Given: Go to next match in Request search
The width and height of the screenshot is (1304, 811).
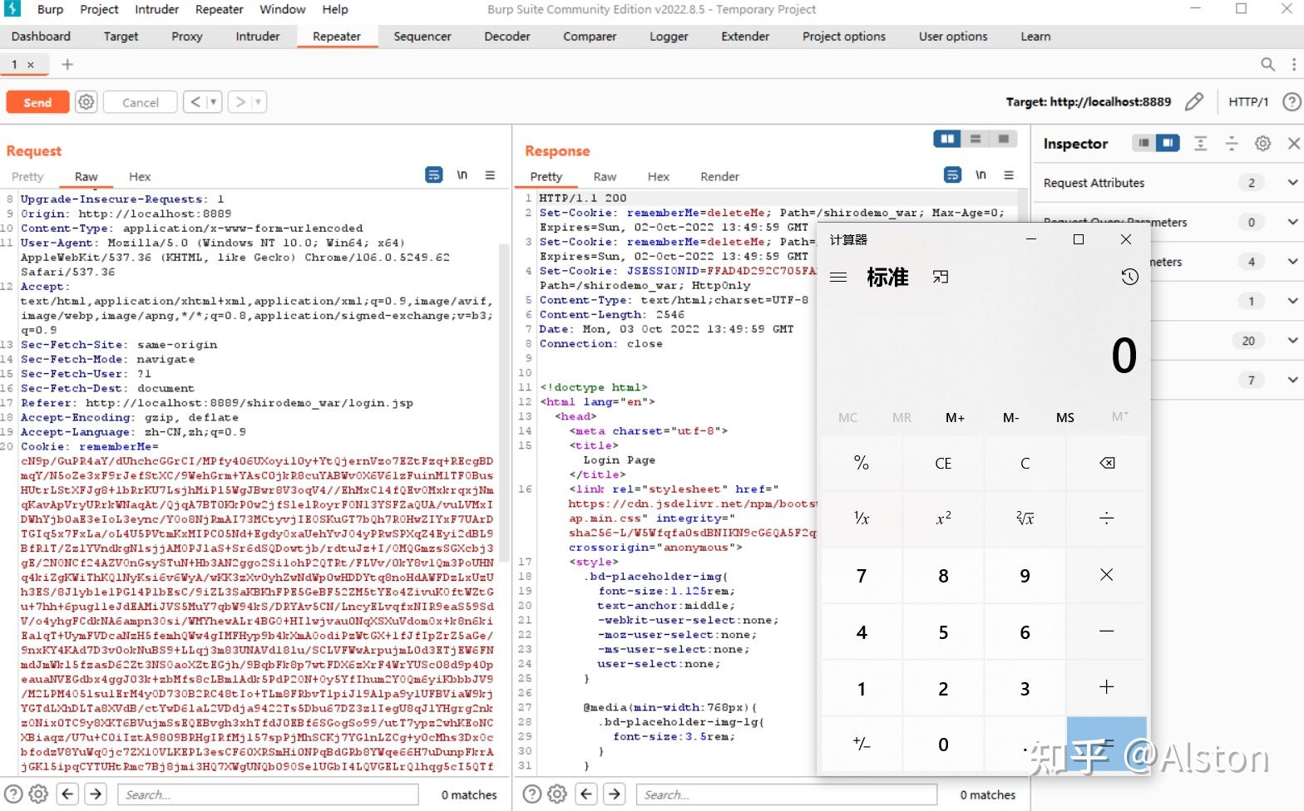Looking at the screenshot, I should click(x=96, y=794).
